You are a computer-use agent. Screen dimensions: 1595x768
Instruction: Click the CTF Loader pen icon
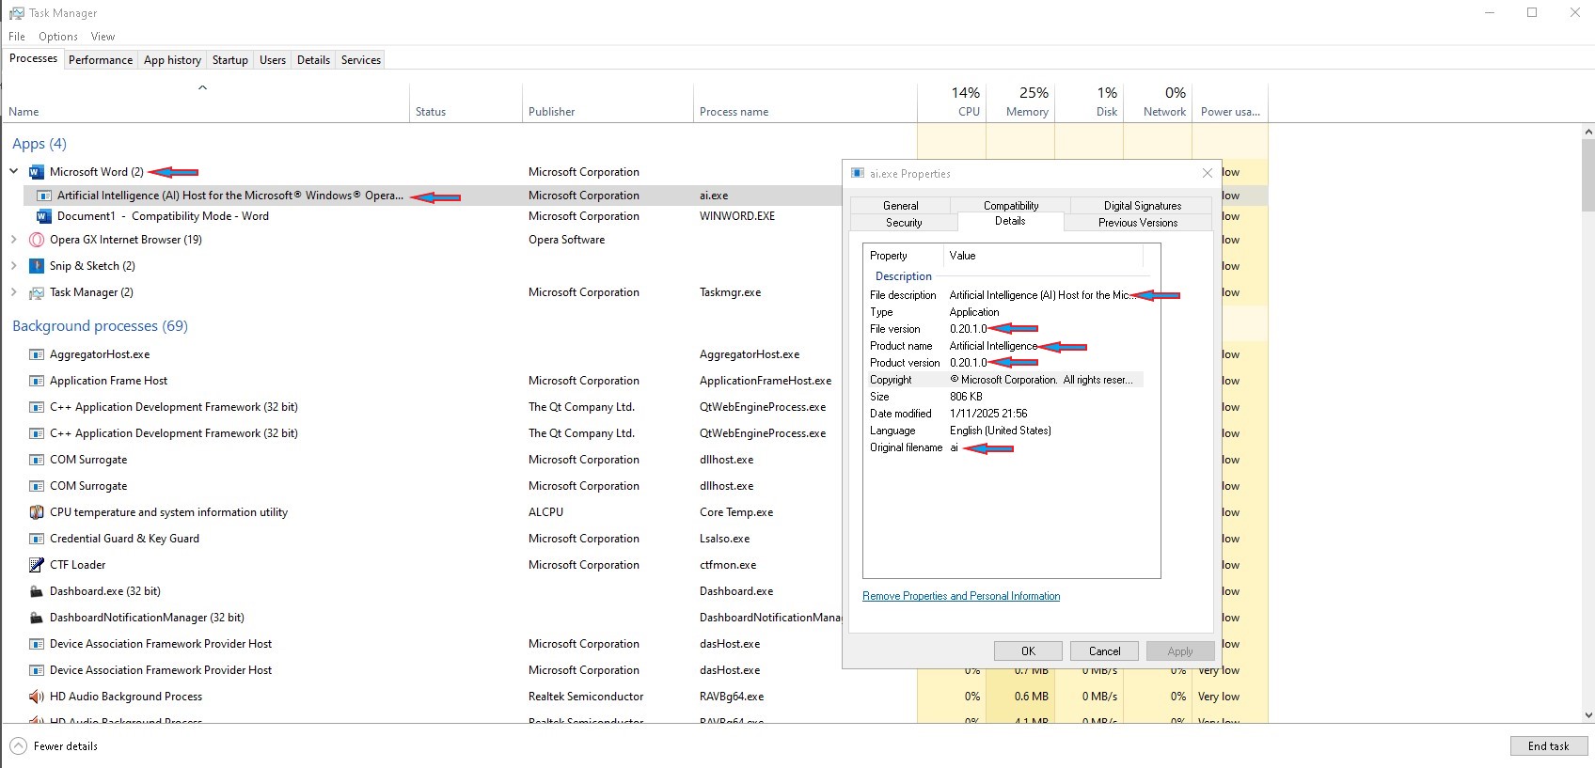click(37, 565)
